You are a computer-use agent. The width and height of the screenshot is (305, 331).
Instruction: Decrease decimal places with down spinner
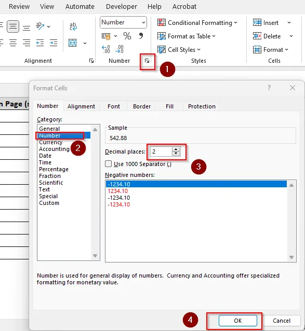pyautogui.click(x=176, y=154)
